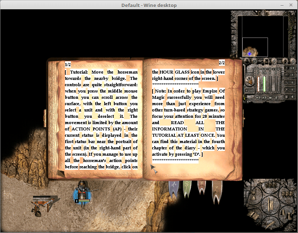Click the 2/2 page number on right page
The width and height of the screenshot is (298, 233).
pyautogui.click(x=222, y=63)
